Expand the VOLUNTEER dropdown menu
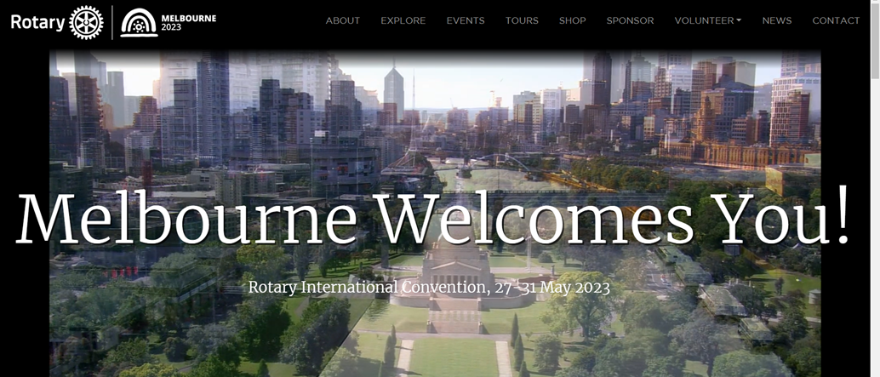Image resolution: width=880 pixels, height=377 pixels. tap(705, 20)
